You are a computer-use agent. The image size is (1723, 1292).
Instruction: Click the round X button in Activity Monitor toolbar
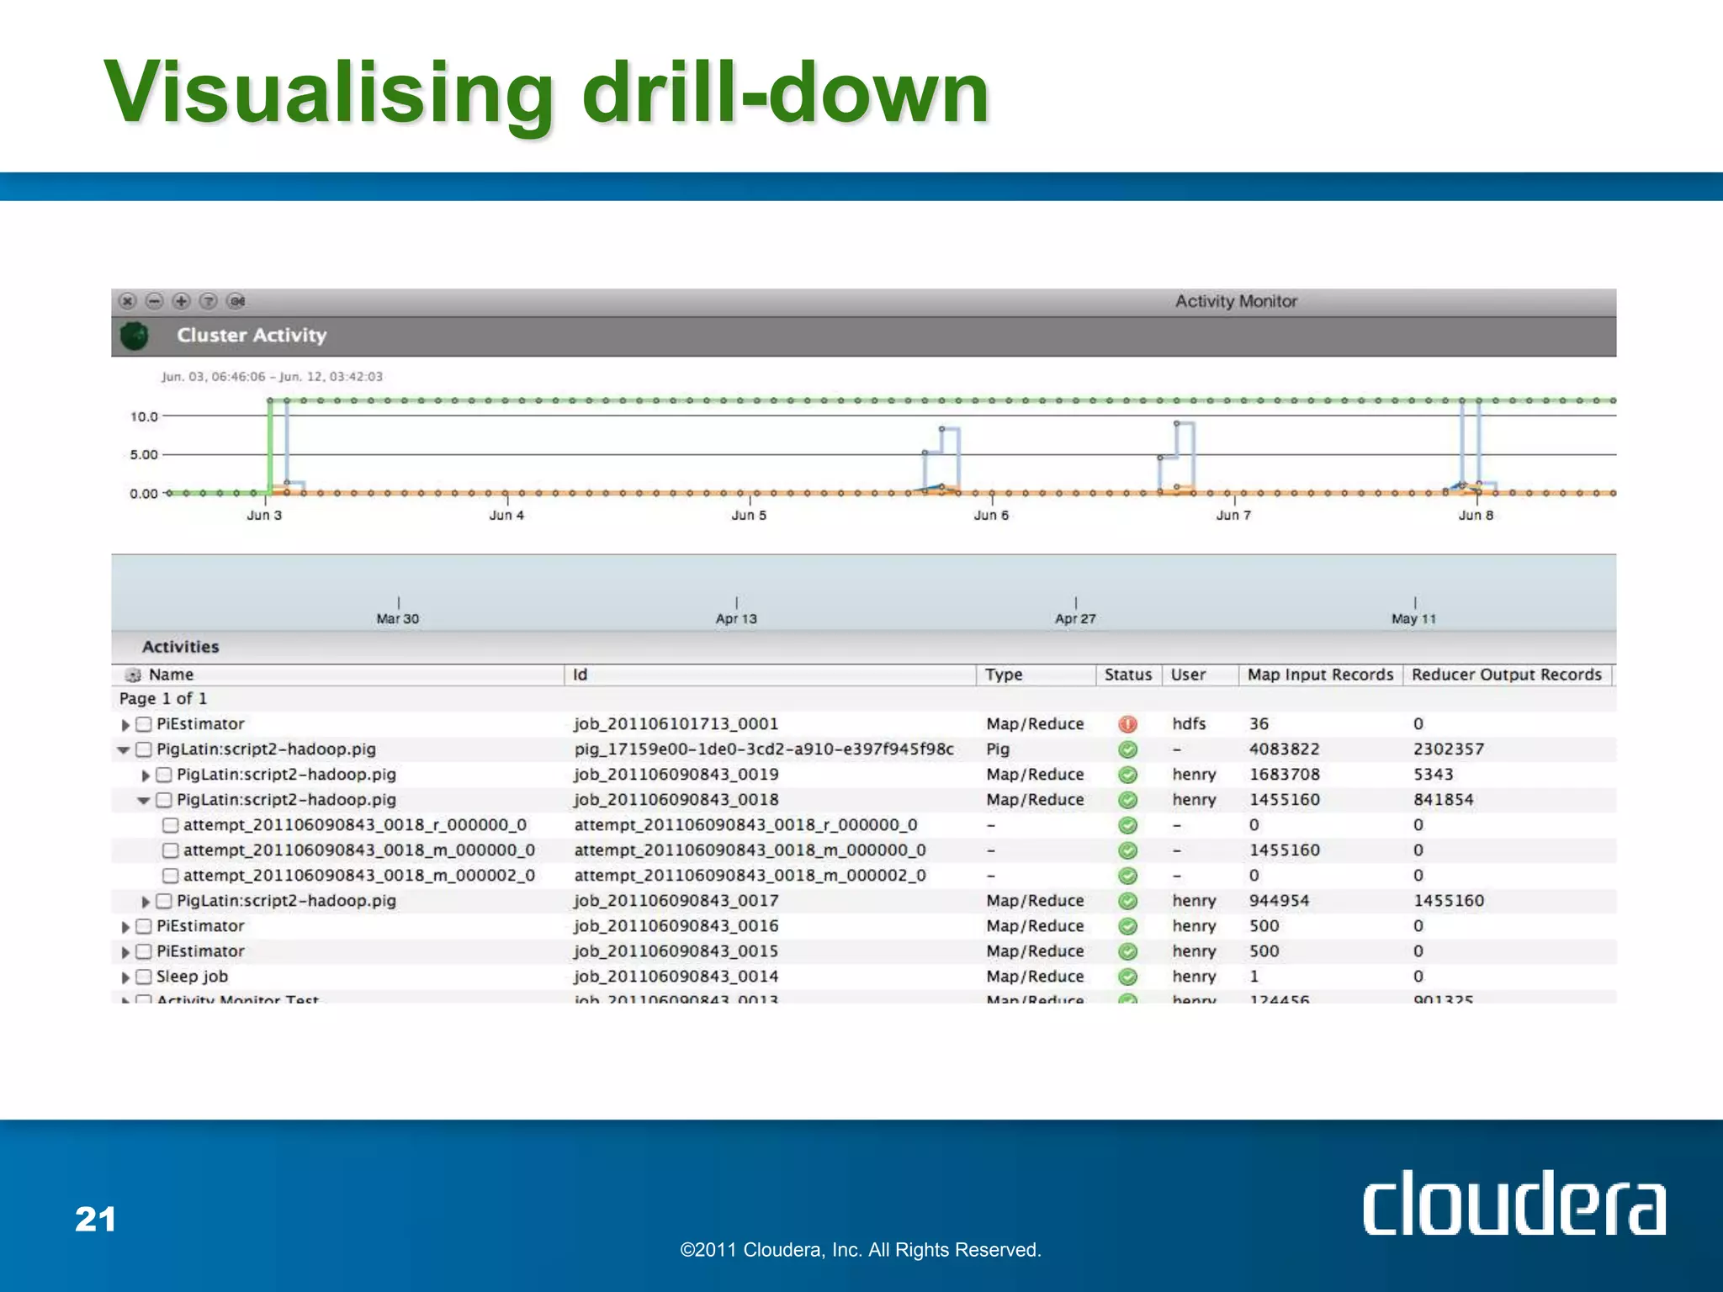click(128, 301)
